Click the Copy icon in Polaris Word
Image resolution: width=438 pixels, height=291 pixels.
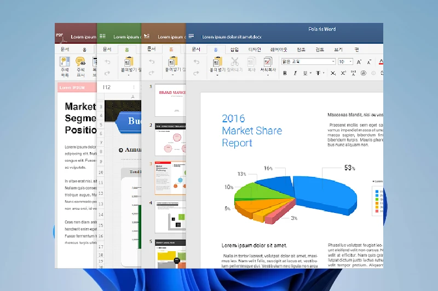click(251, 62)
